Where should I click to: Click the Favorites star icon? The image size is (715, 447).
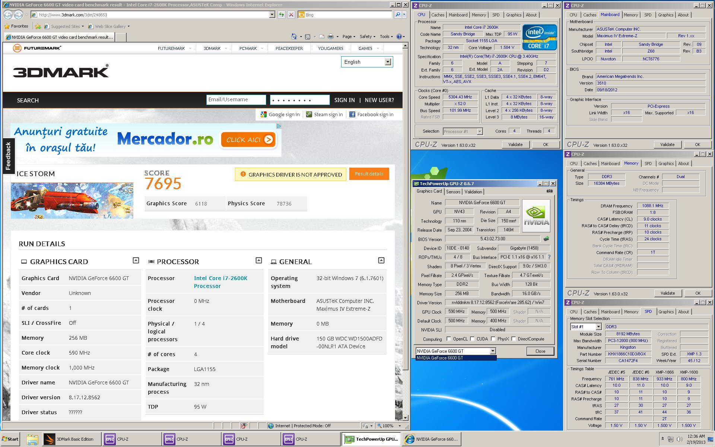click(x=7, y=26)
